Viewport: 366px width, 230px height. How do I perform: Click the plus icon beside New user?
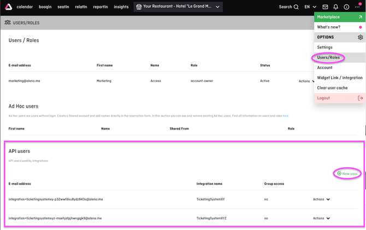click(x=339, y=174)
